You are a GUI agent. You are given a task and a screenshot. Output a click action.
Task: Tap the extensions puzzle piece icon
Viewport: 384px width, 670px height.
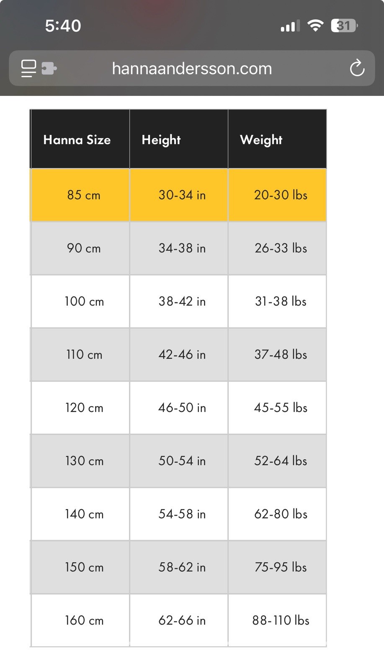[x=49, y=68]
